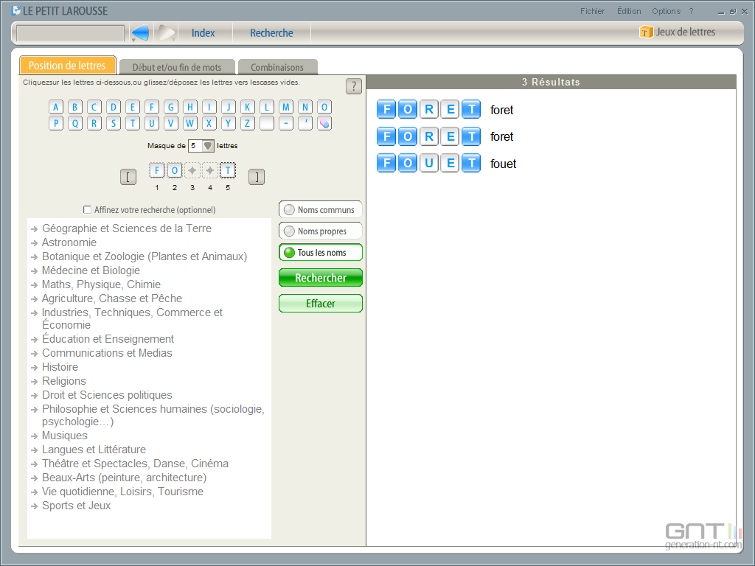Choose the letter Z tile
Screen dimensions: 755x566
click(248, 123)
